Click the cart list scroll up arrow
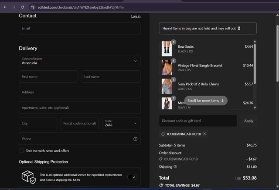279x190 pixels. tap(255, 42)
